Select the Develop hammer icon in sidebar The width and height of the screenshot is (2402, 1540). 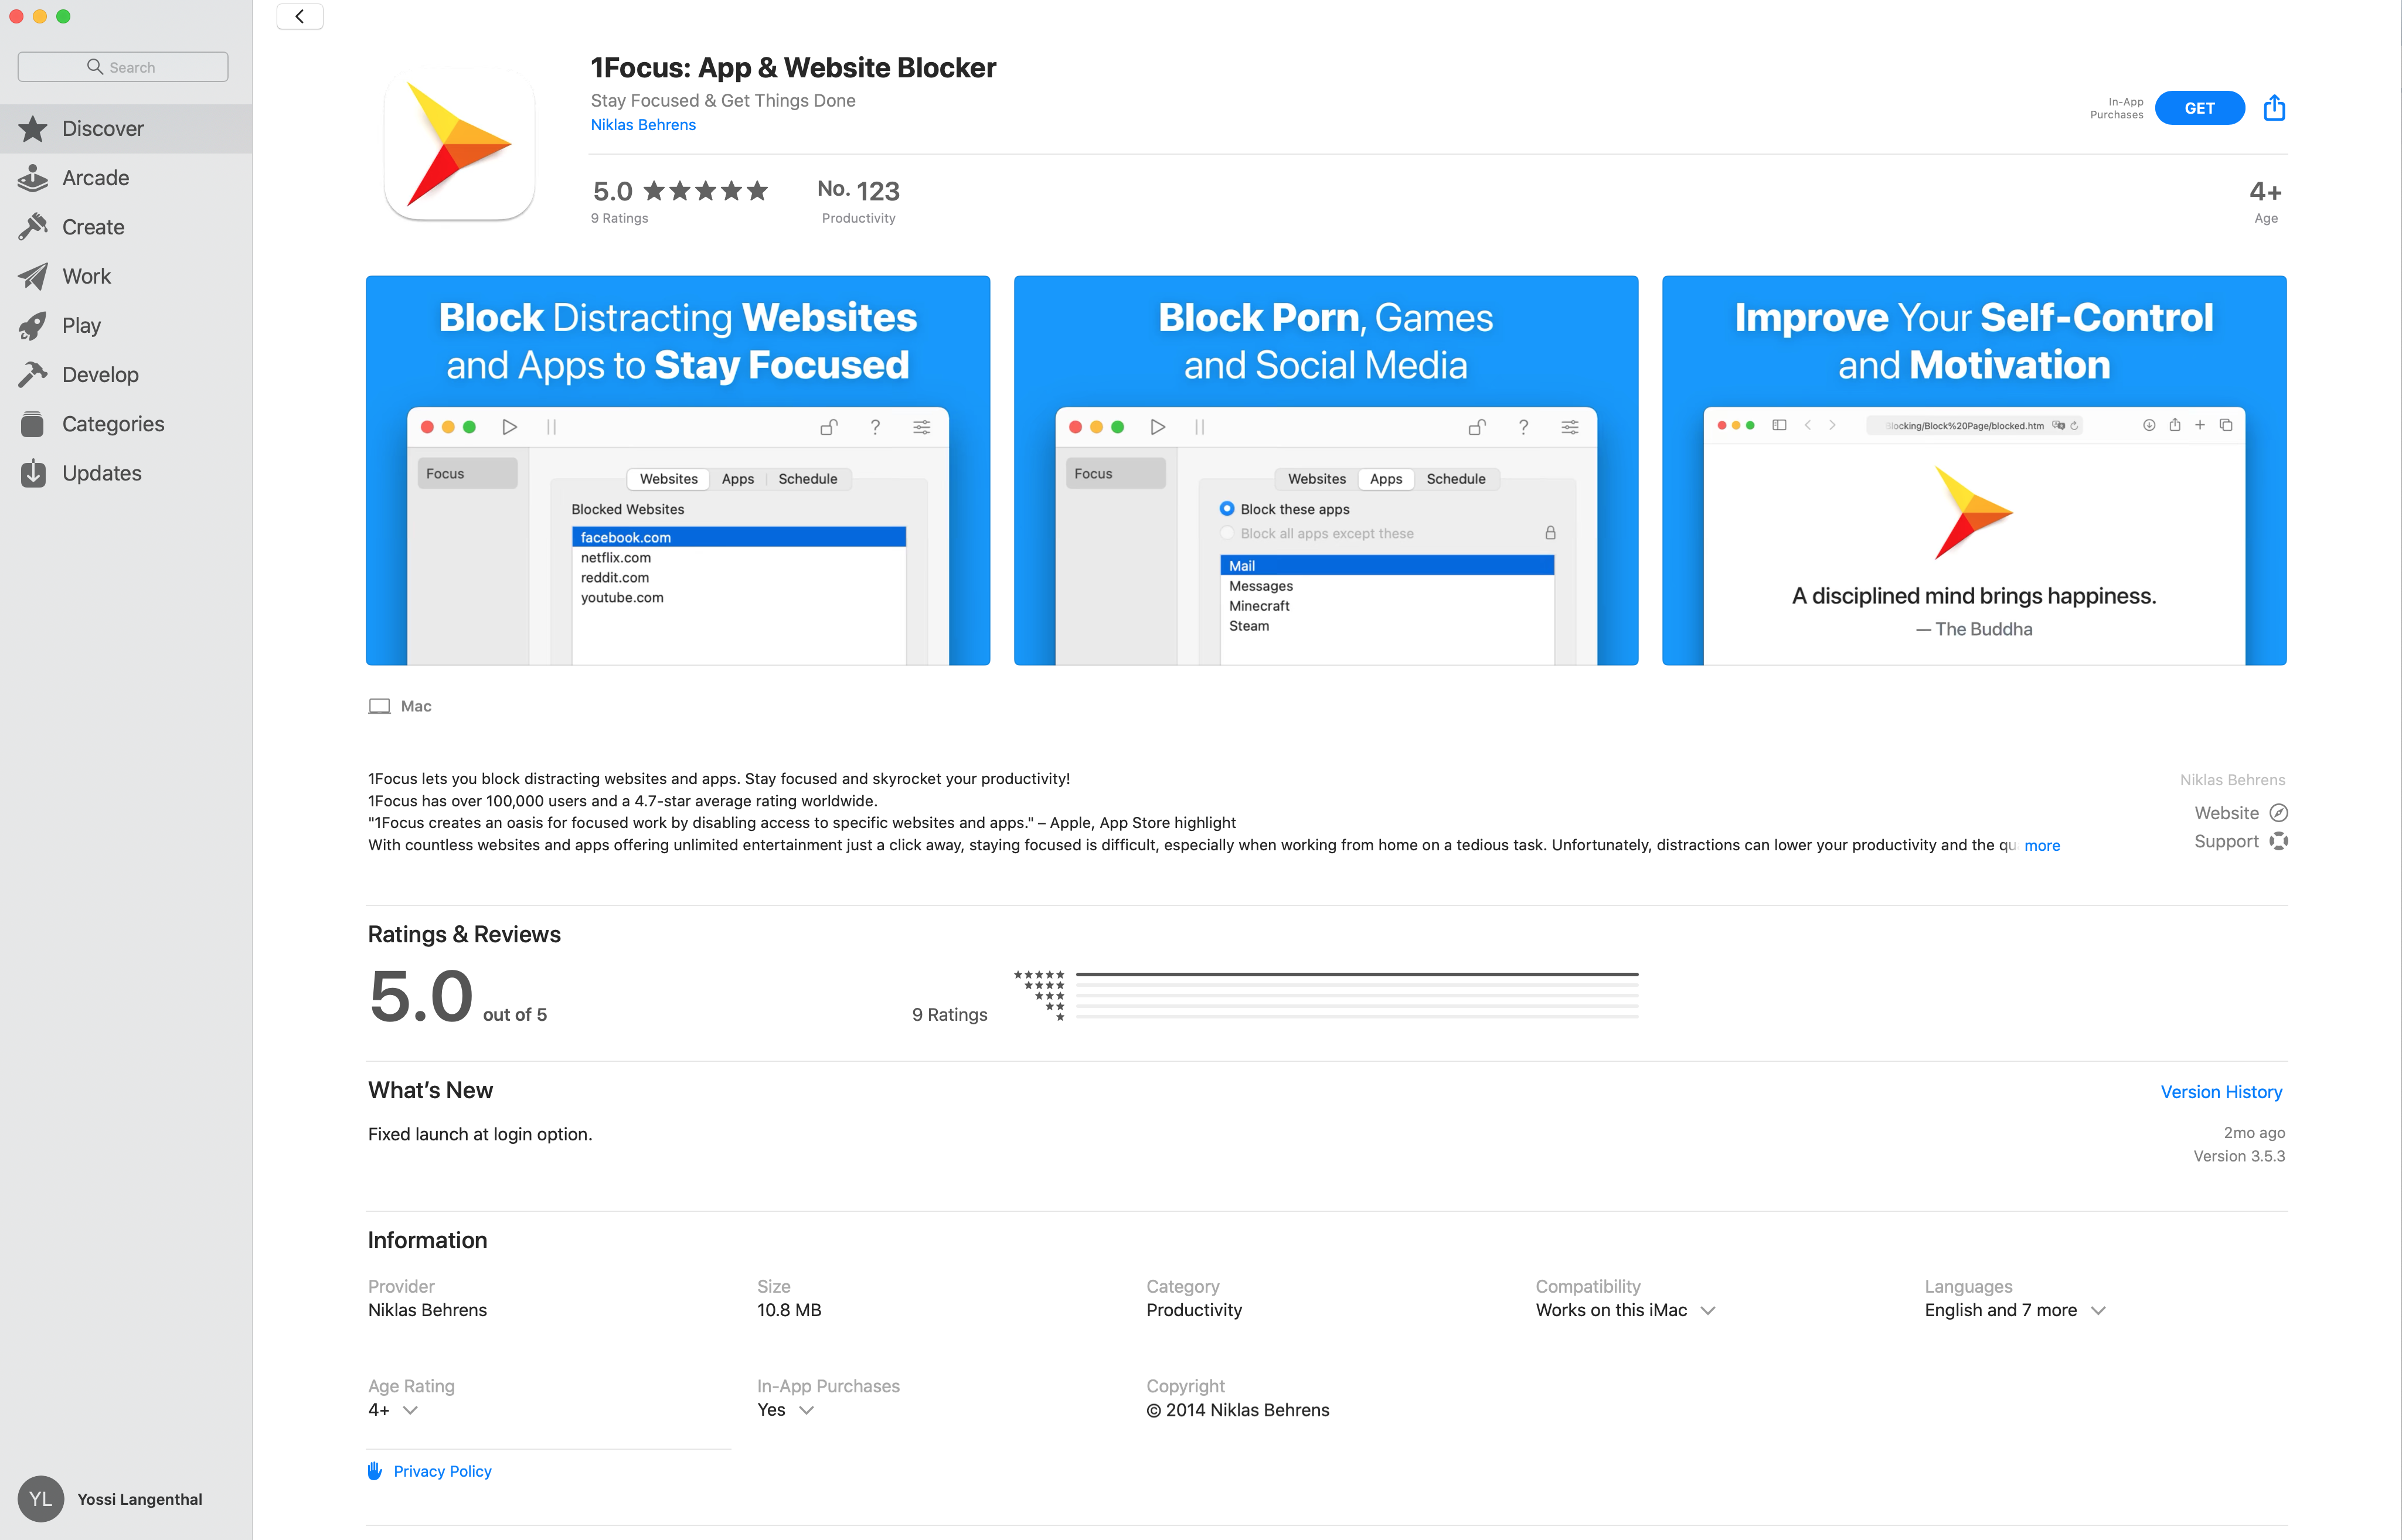point(33,374)
